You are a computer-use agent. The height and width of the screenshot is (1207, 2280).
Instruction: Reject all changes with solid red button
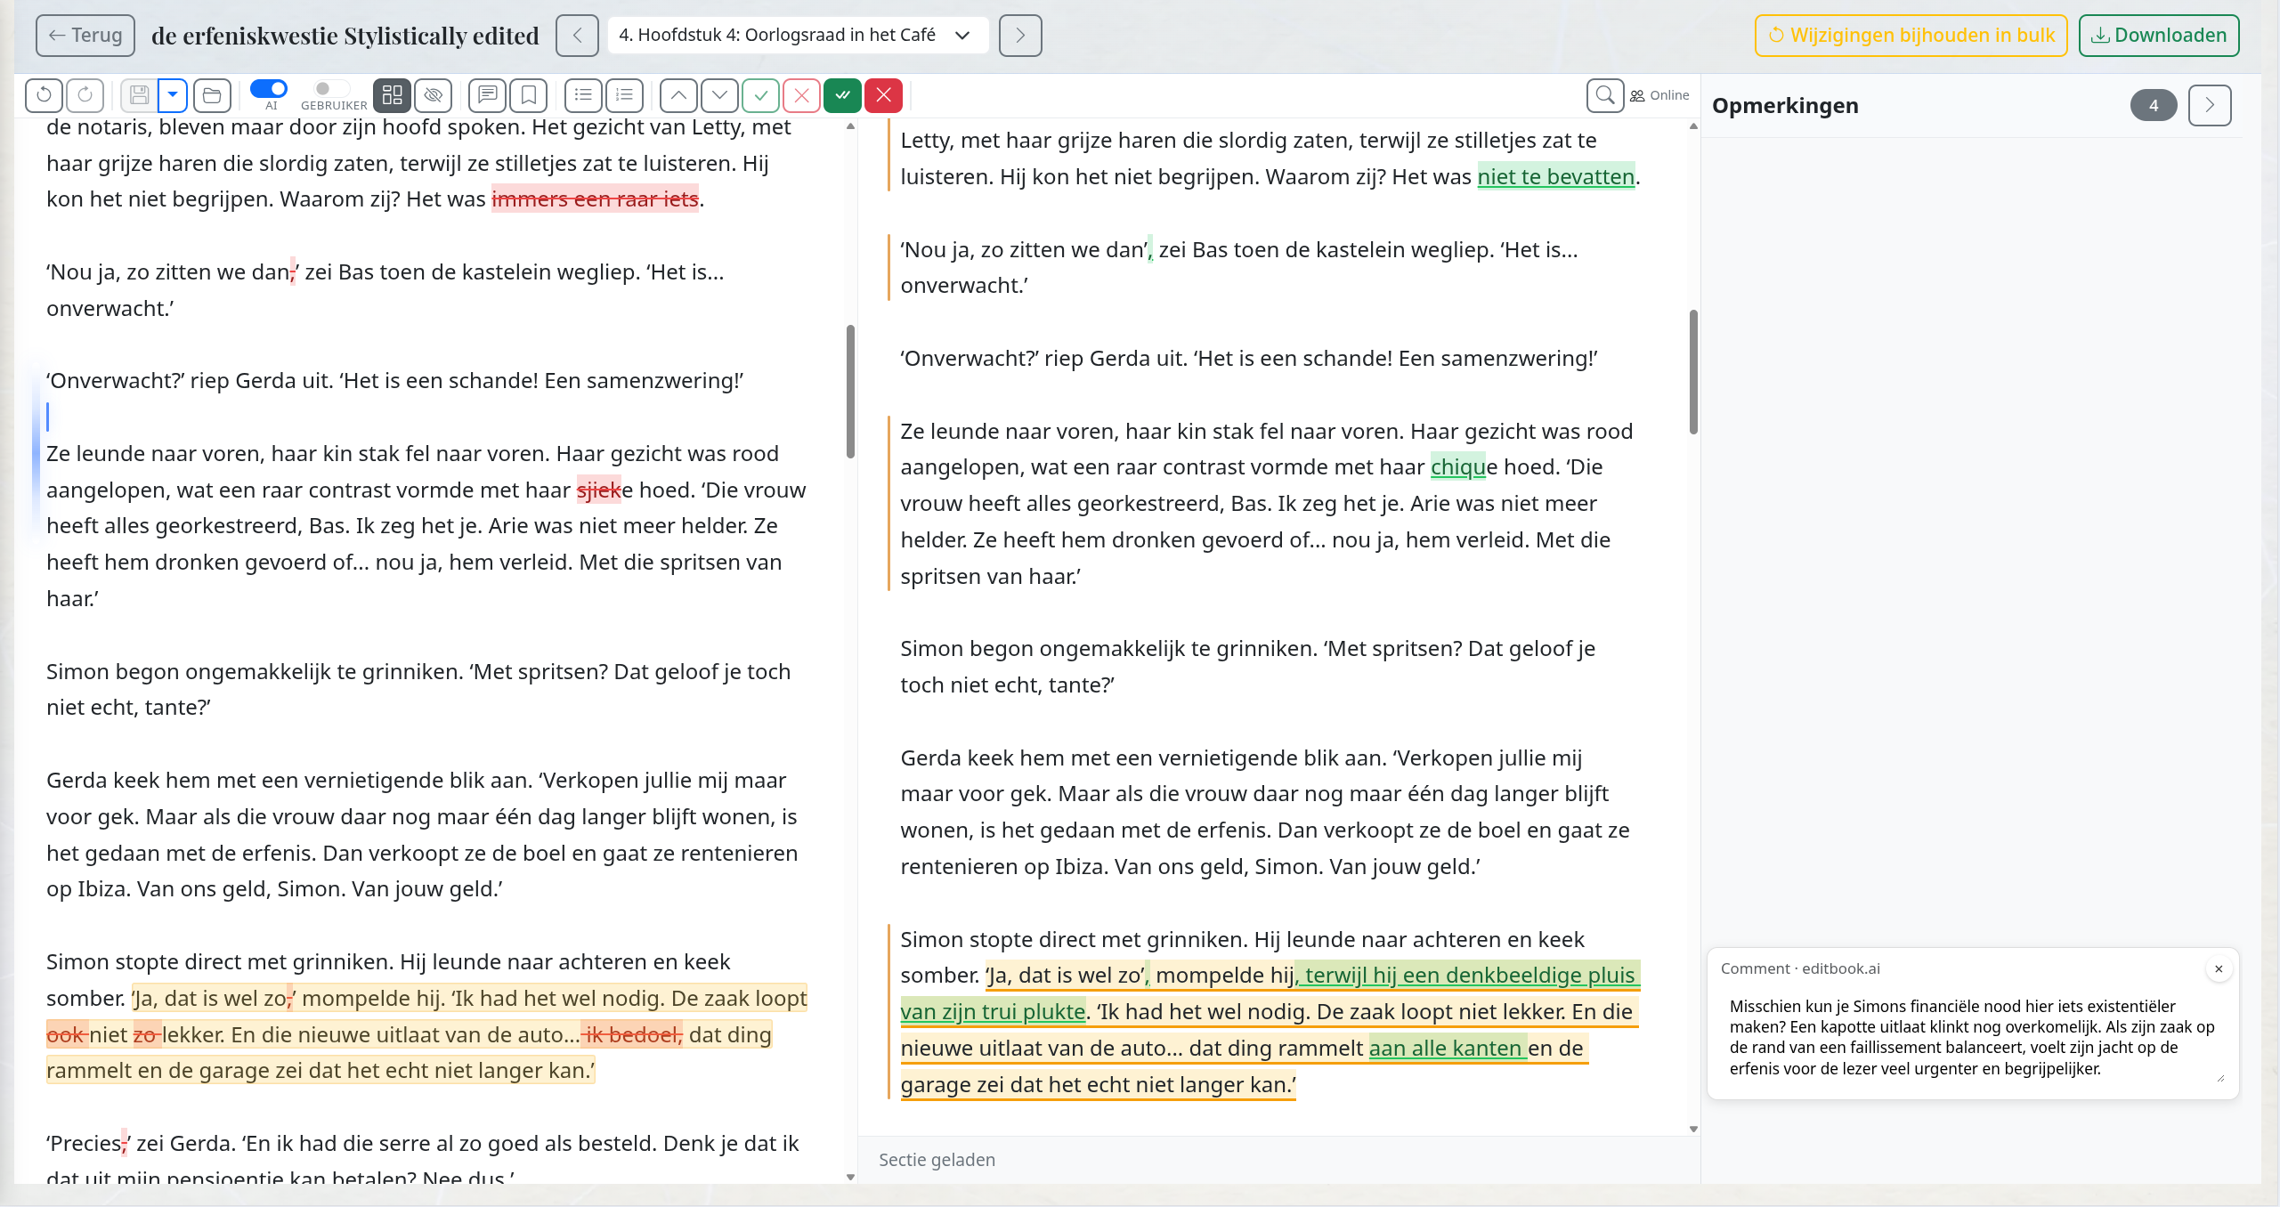[x=883, y=95]
